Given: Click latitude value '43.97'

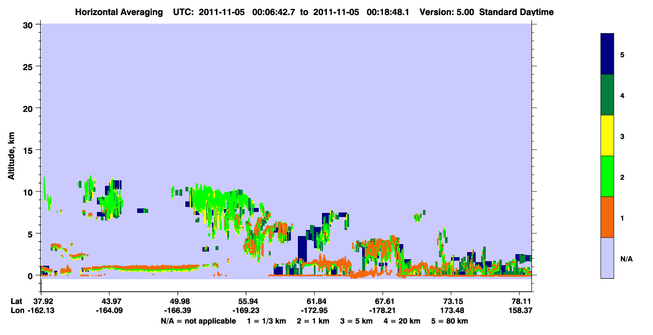Looking at the screenshot, I should pyautogui.click(x=109, y=301).
